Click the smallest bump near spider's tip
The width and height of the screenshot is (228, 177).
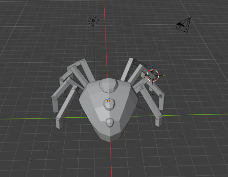110,123
